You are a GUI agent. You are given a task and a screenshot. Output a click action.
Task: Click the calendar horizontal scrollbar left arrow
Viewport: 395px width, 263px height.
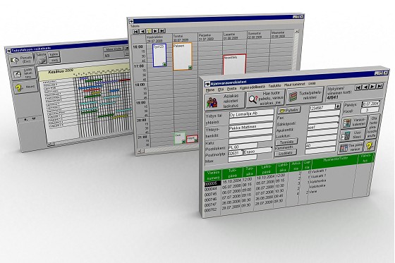(139, 151)
